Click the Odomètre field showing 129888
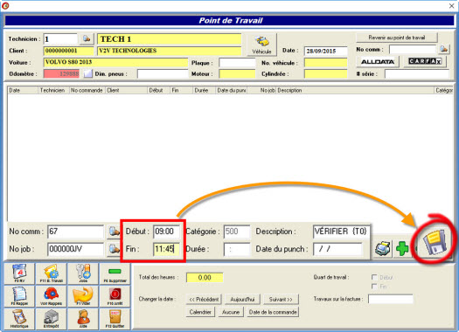Image resolution: width=459 pixels, height=332 pixels. (x=61, y=73)
